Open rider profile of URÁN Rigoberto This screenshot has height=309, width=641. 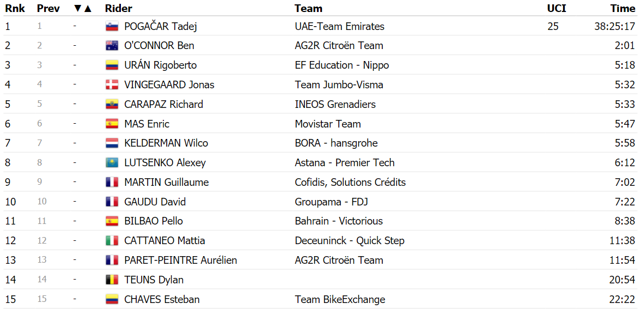click(161, 65)
